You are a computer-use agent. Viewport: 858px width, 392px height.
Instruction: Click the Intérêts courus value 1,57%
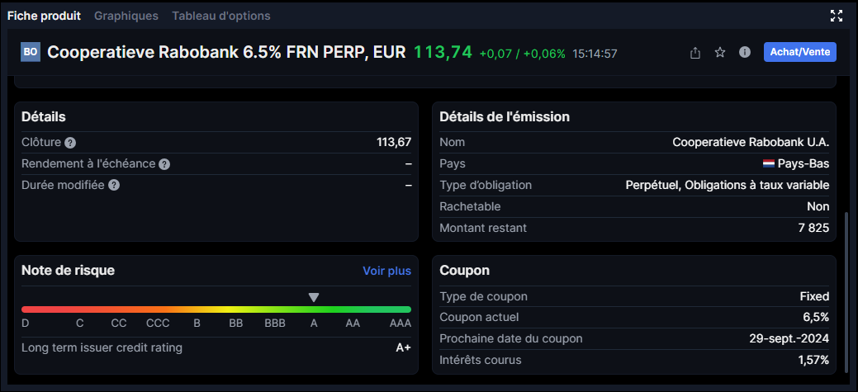(x=813, y=360)
